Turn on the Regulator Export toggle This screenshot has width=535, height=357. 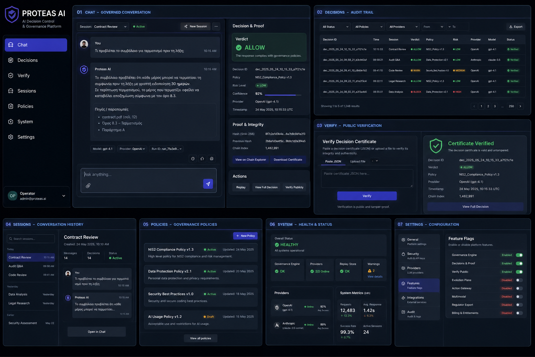519,305
